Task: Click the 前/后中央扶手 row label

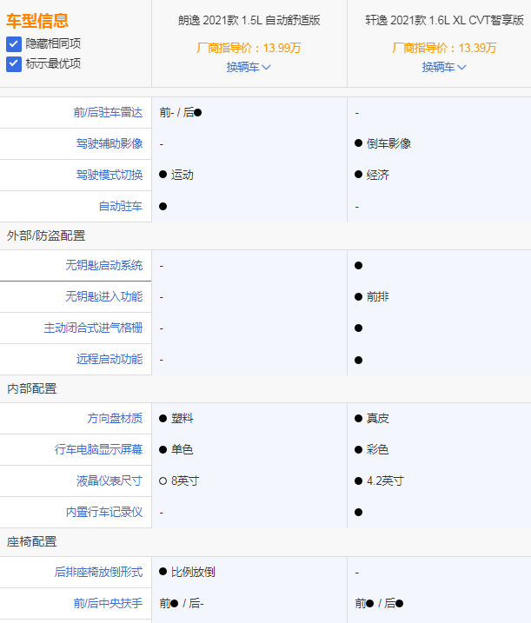Action: click(108, 604)
